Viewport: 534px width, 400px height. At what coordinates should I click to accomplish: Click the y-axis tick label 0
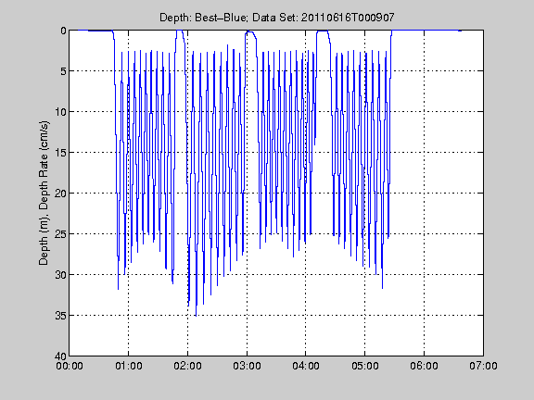pyautogui.click(x=63, y=31)
